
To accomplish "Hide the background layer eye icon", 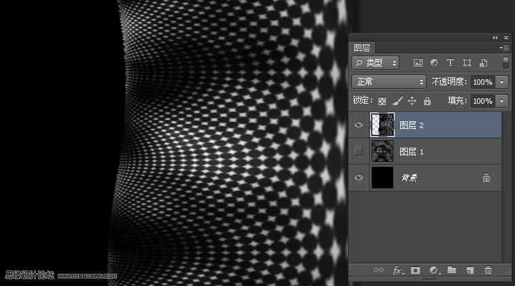I will pos(359,178).
